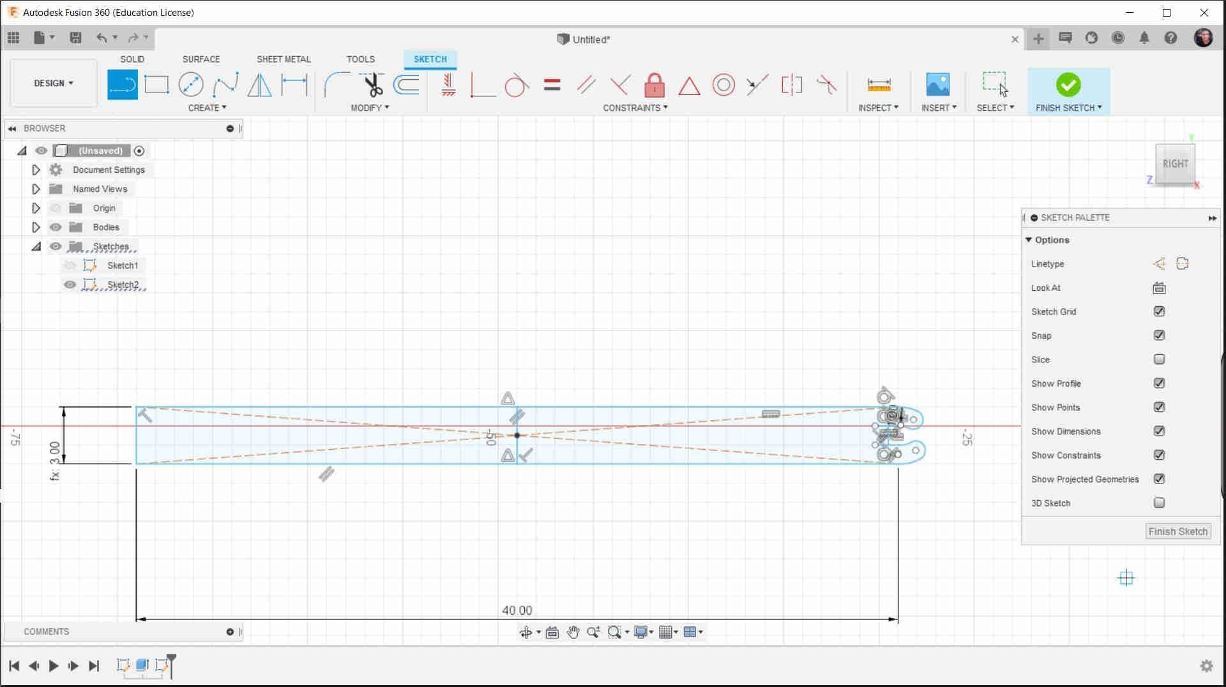The height and width of the screenshot is (687, 1226).
Task: Expand the Origin folder in the browser
Action: click(36, 207)
